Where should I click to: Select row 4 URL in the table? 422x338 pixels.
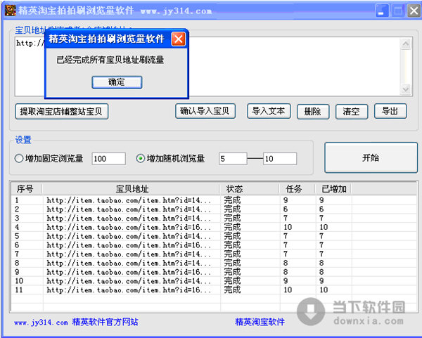129,227
